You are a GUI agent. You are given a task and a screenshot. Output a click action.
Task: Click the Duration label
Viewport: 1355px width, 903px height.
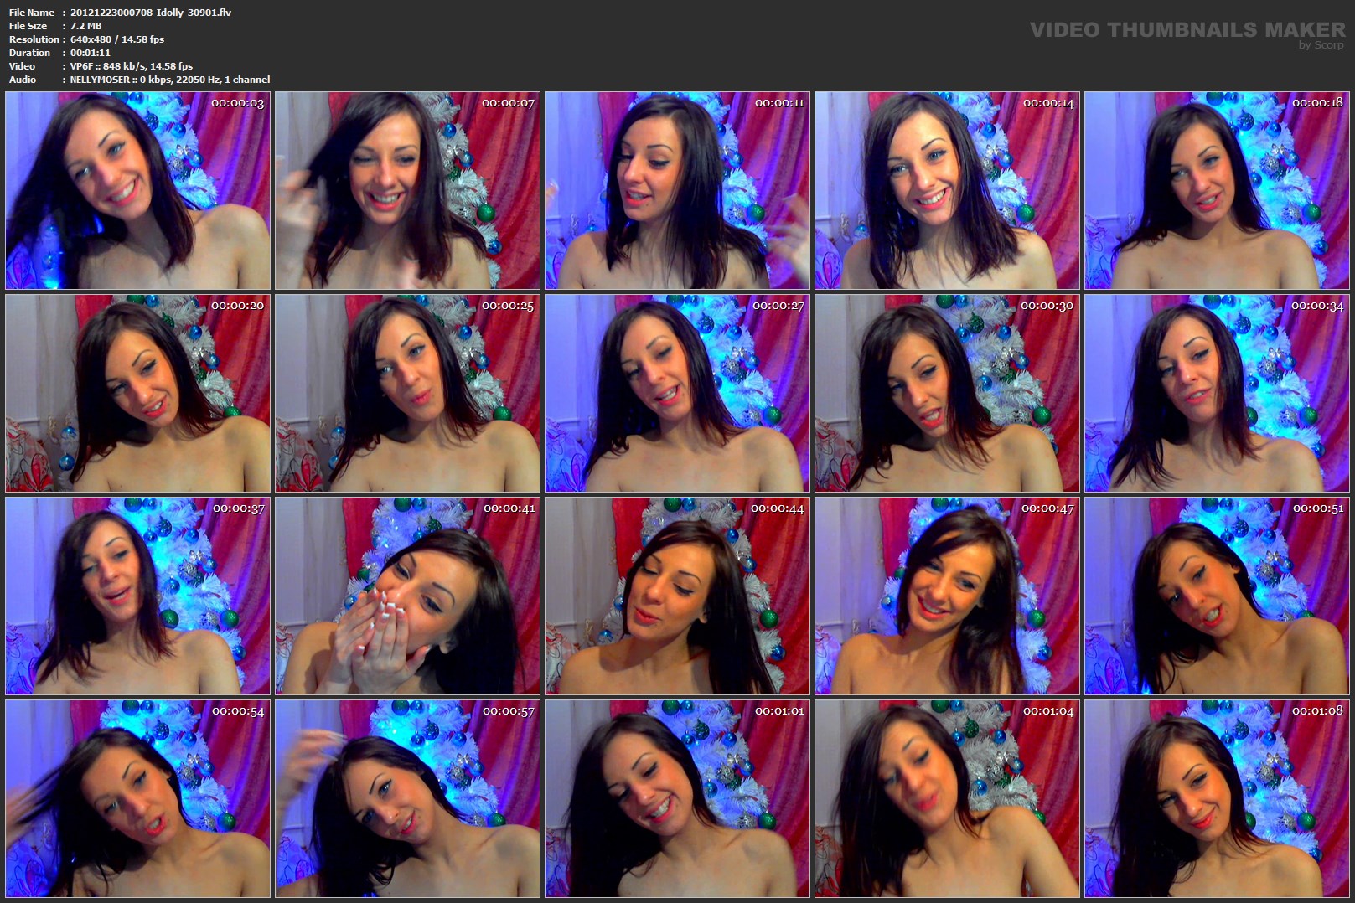point(29,53)
